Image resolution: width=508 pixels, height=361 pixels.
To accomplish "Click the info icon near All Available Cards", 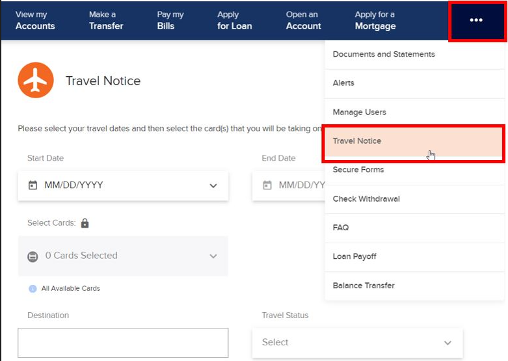I will click(33, 288).
